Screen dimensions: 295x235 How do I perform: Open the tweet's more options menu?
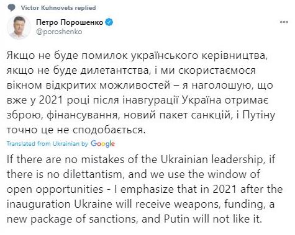click(284, 22)
